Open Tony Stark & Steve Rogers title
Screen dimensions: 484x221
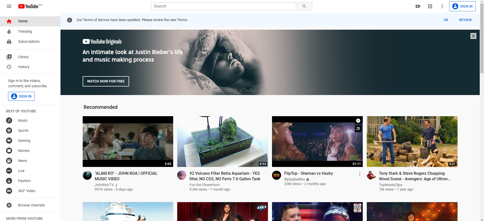(415, 176)
